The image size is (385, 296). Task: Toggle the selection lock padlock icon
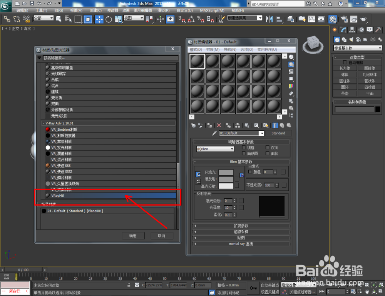129,285
